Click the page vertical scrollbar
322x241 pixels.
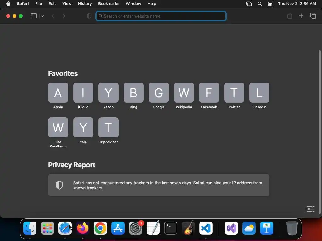click(319, 132)
